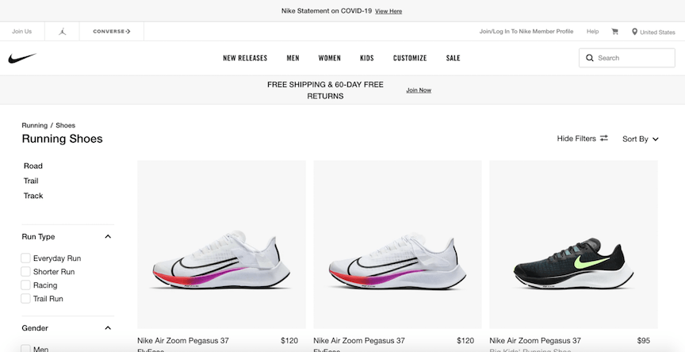Collapse the Gender filter section
685x352 pixels.
click(x=108, y=328)
